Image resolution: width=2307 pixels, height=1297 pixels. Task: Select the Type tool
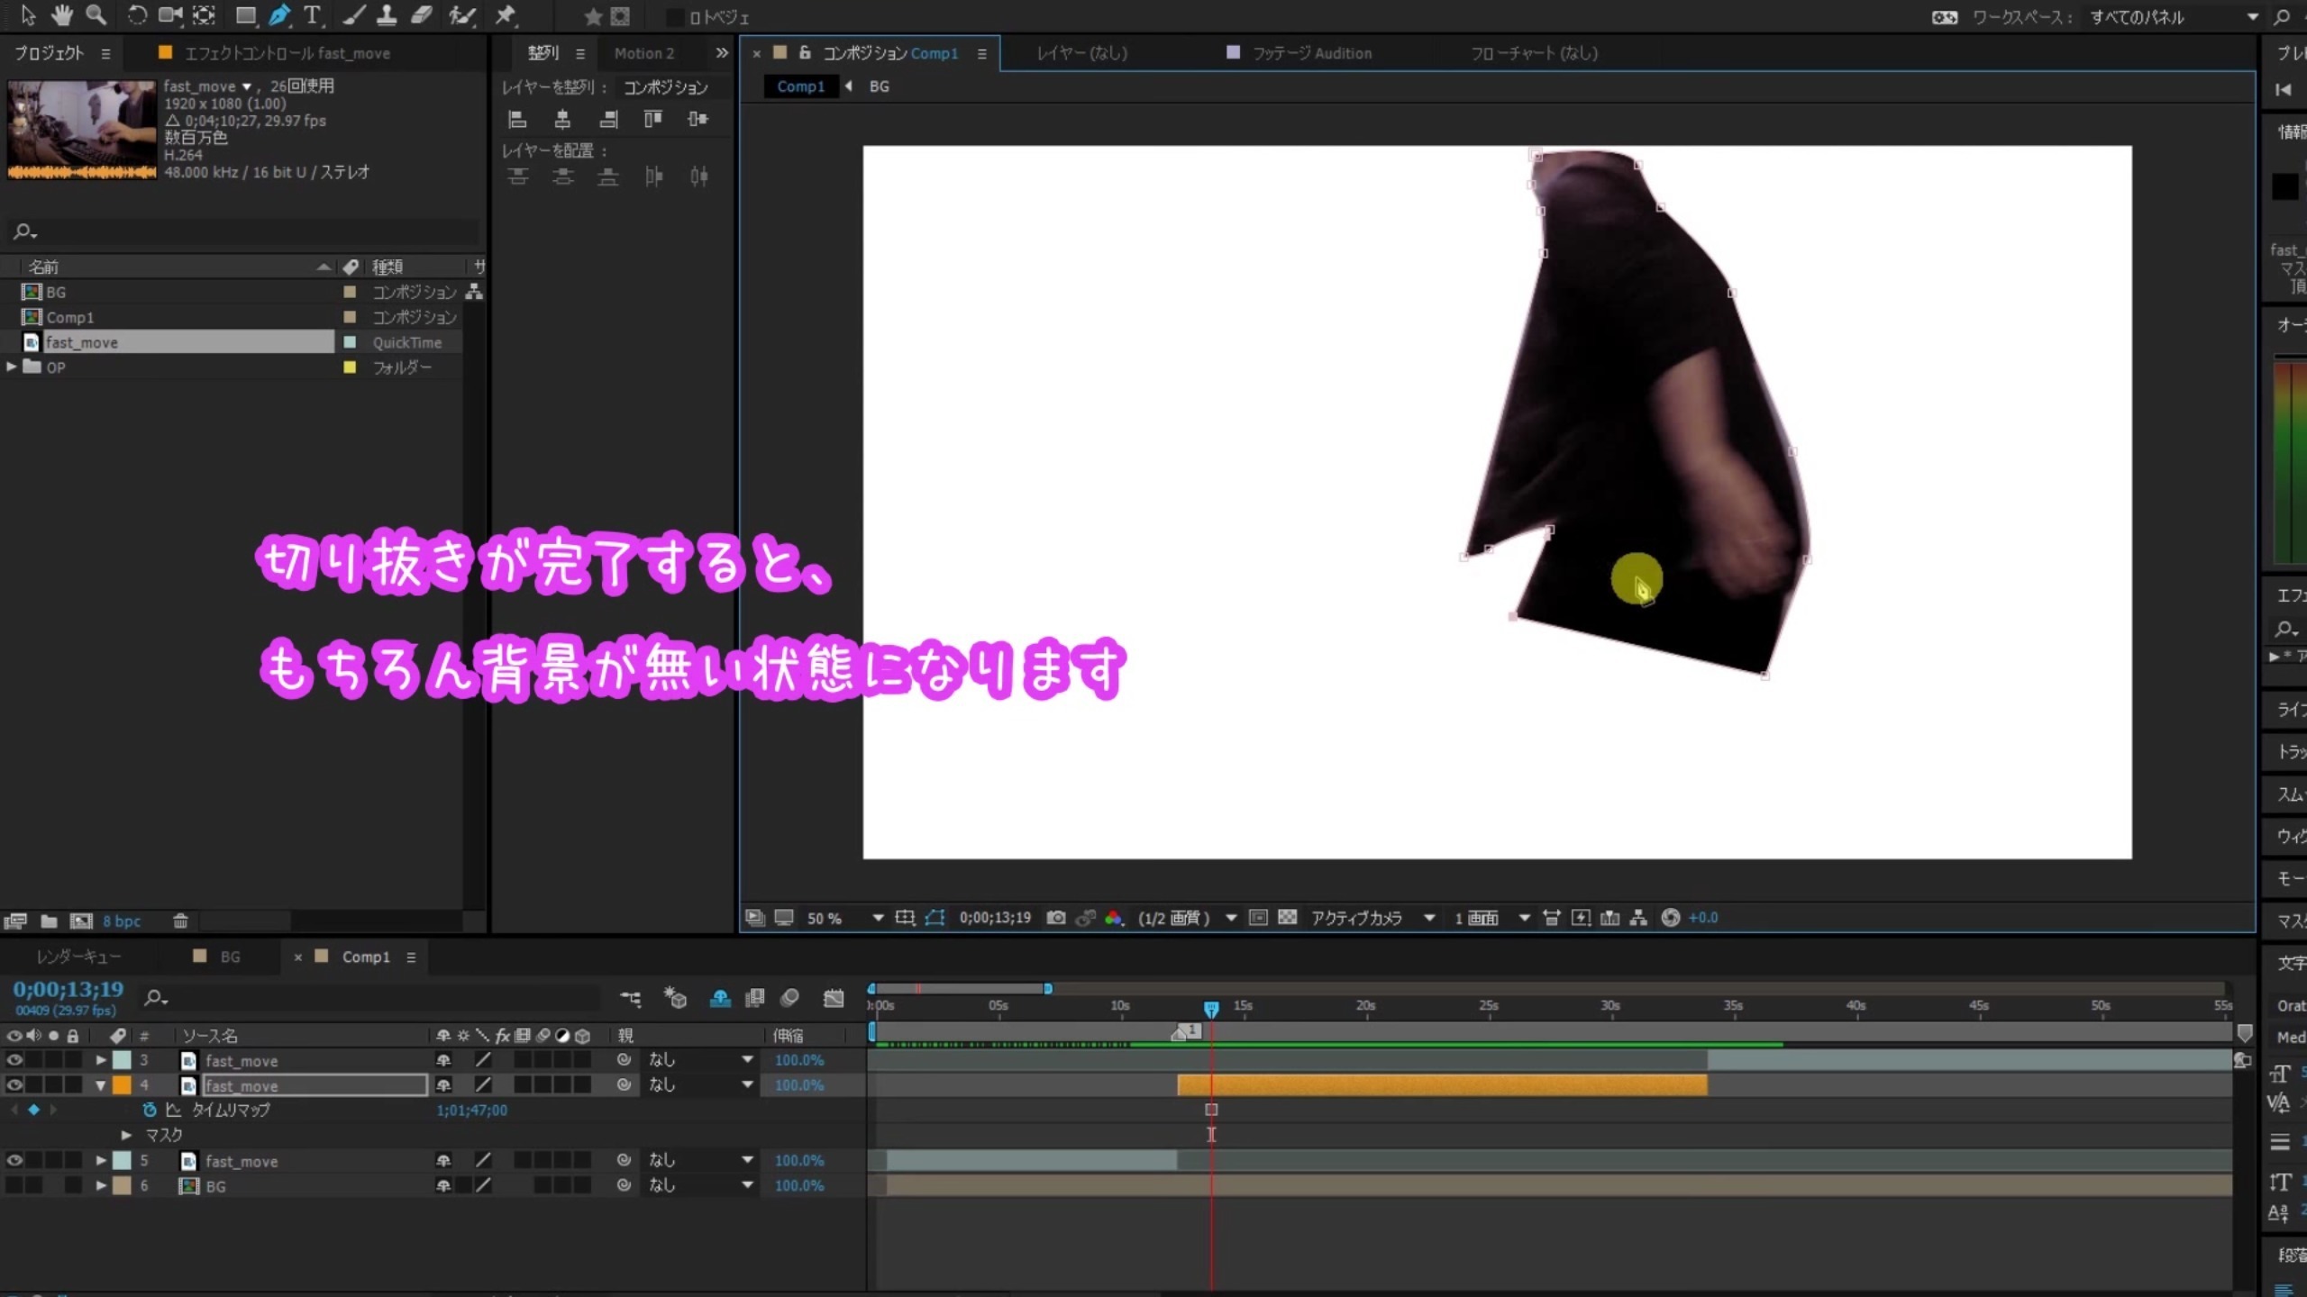(314, 15)
